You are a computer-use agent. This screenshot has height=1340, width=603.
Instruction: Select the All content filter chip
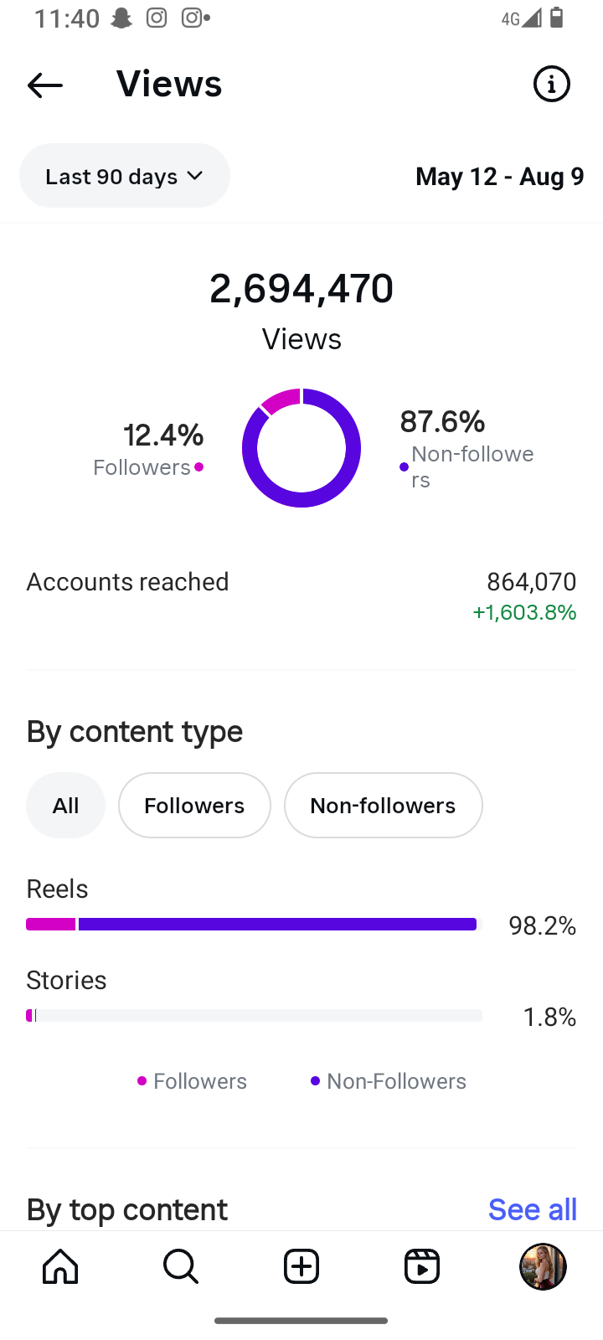coord(65,806)
